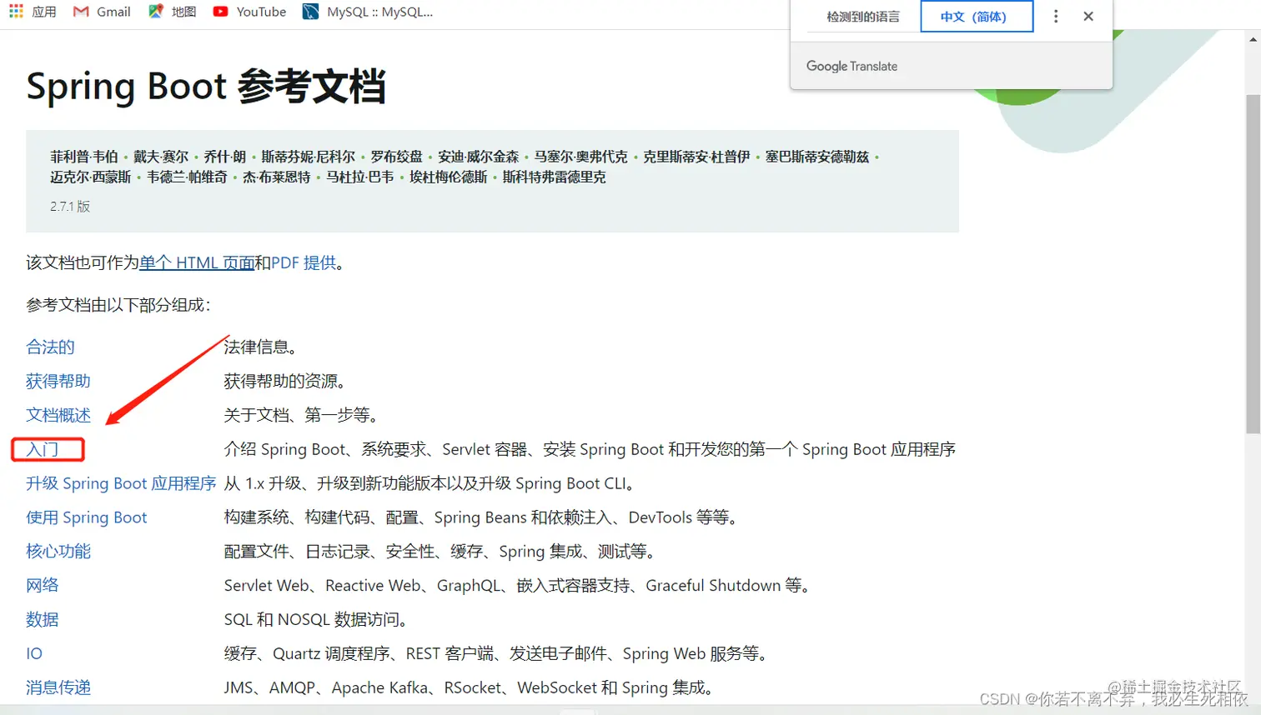This screenshot has width=1261, height=715.
Task: Open the 网络 section link
Action: point(42,585)
